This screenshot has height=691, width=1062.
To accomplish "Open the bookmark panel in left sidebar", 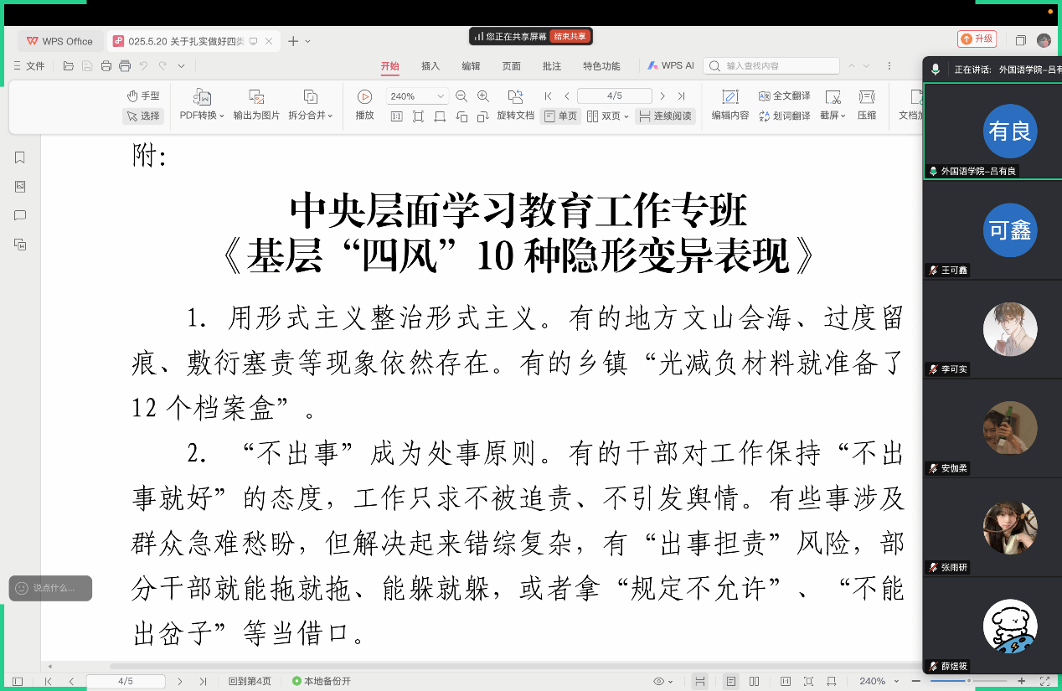I will (20, 157).
